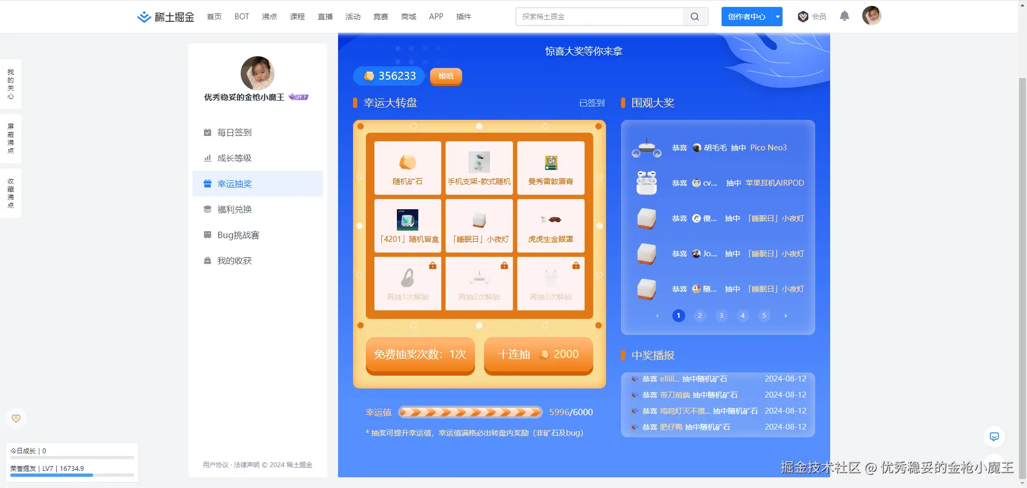Open the feedback chat bubble icon
Screen dimensions: 1027x488
tap(994, 437)
